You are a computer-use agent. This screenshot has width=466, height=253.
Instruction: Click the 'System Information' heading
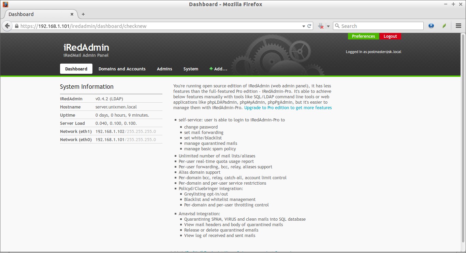87,87
